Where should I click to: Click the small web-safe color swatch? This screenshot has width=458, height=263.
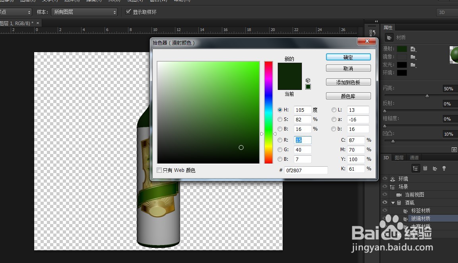click(x=308, y=87)
